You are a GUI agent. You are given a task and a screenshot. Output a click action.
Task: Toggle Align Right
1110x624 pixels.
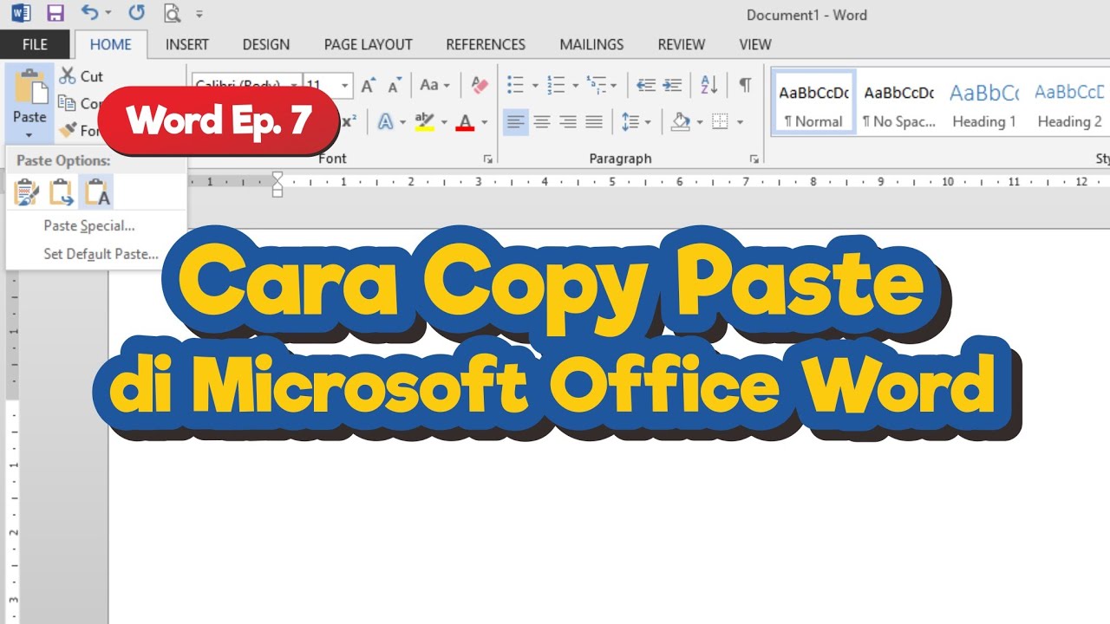pyautogui.click(x=568, y=121)
